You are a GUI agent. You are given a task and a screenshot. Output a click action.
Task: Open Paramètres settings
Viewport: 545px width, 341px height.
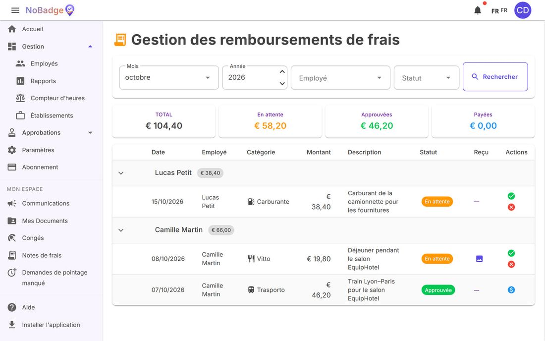point(51,150)
